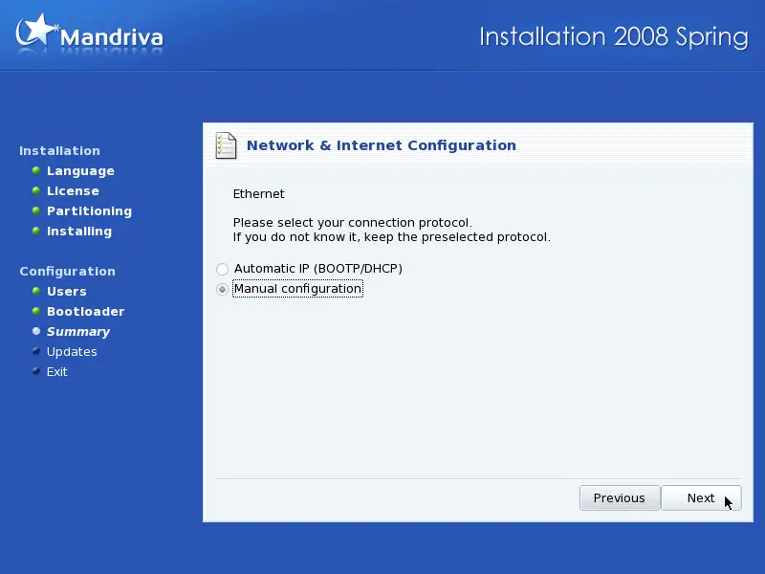Click the green bullet next to Bootloader
The height and width of the screenshot is (574, 765).
click(36, 311)
